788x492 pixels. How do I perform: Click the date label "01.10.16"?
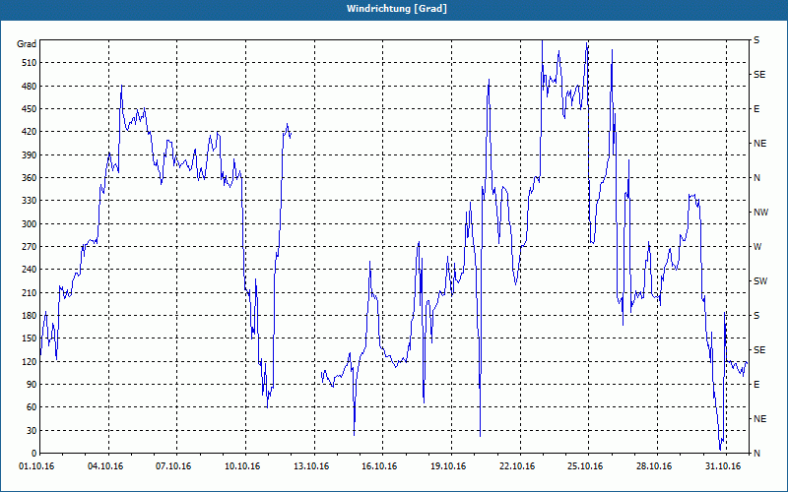[x=36, y=466]
